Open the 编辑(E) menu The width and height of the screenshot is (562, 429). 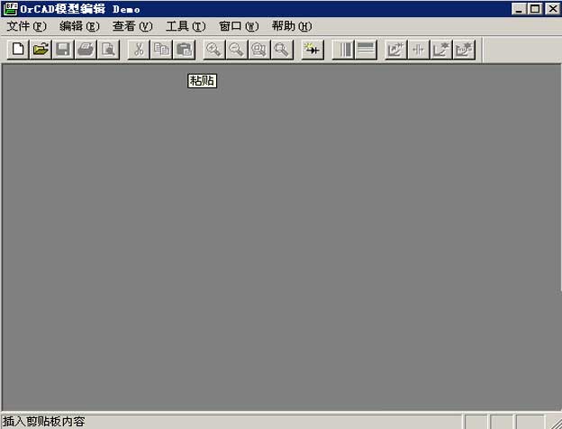pos(79,26)
